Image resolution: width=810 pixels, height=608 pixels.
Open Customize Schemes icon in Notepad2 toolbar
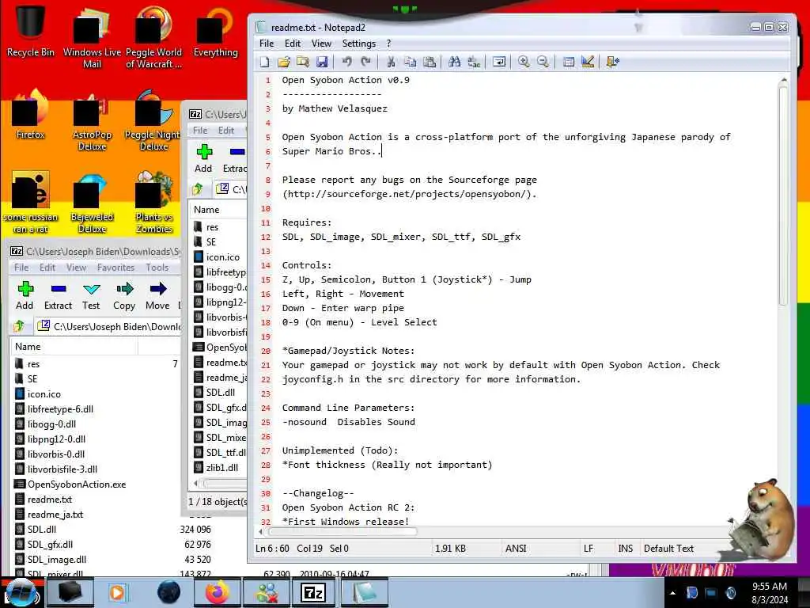click(x=588, y=62)
